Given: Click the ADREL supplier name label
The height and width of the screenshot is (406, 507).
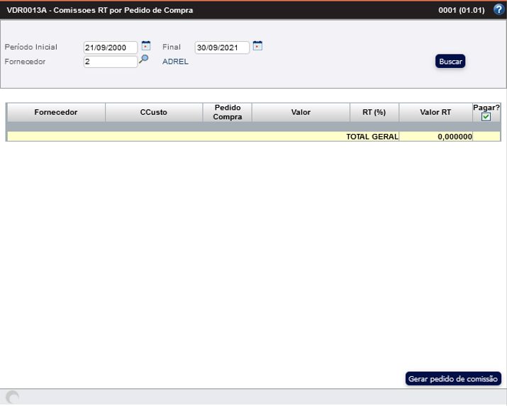Looking at the screenshot, I should click(175, 62).
